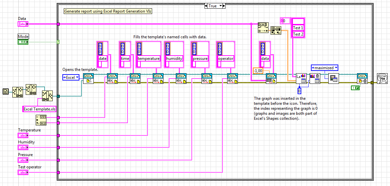The image size is (390, 186).
Task: Select the Build Path function
Action: (x=47, y=96)
